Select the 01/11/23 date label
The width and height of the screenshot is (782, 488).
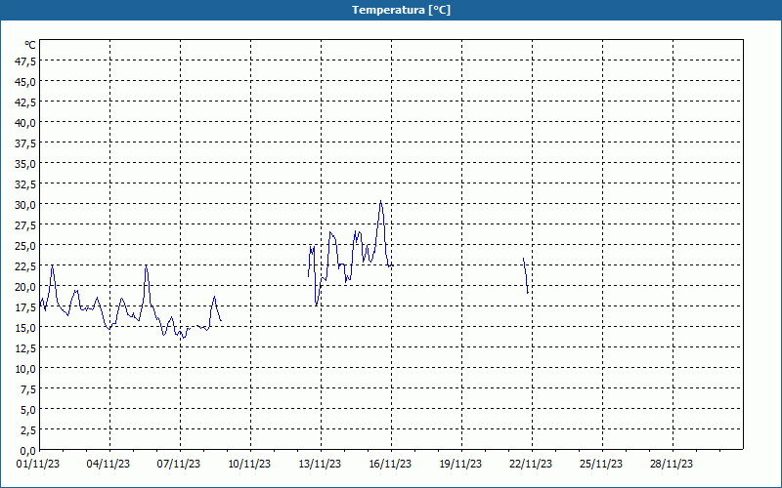point(38,465)
